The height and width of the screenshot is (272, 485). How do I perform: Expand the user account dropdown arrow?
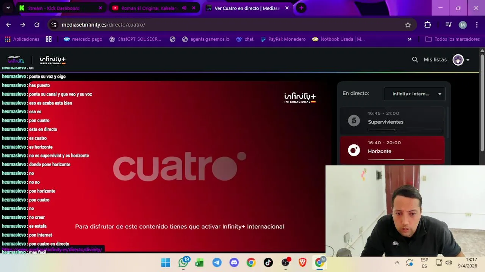[x=468, y=60]
